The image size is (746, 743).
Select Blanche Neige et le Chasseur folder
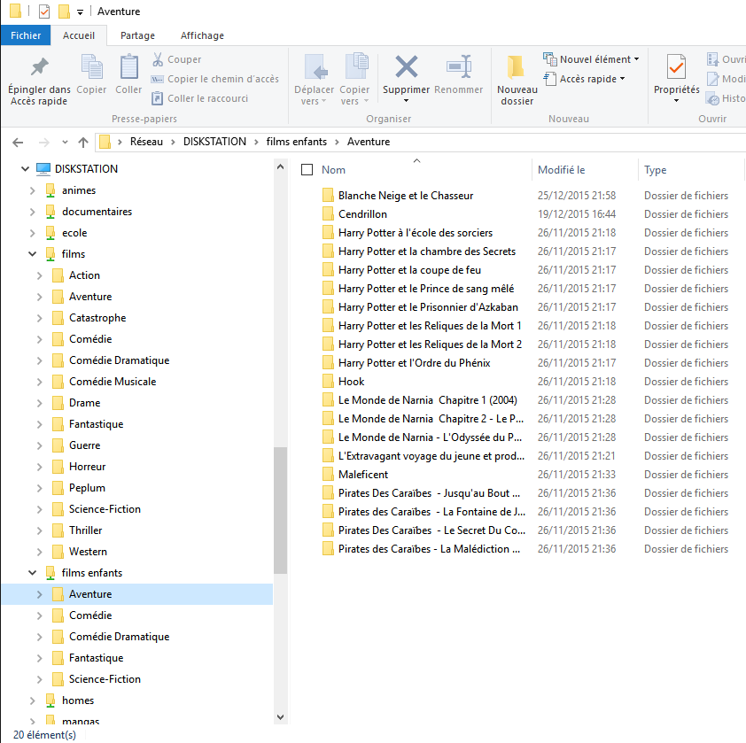pos(406,196)
